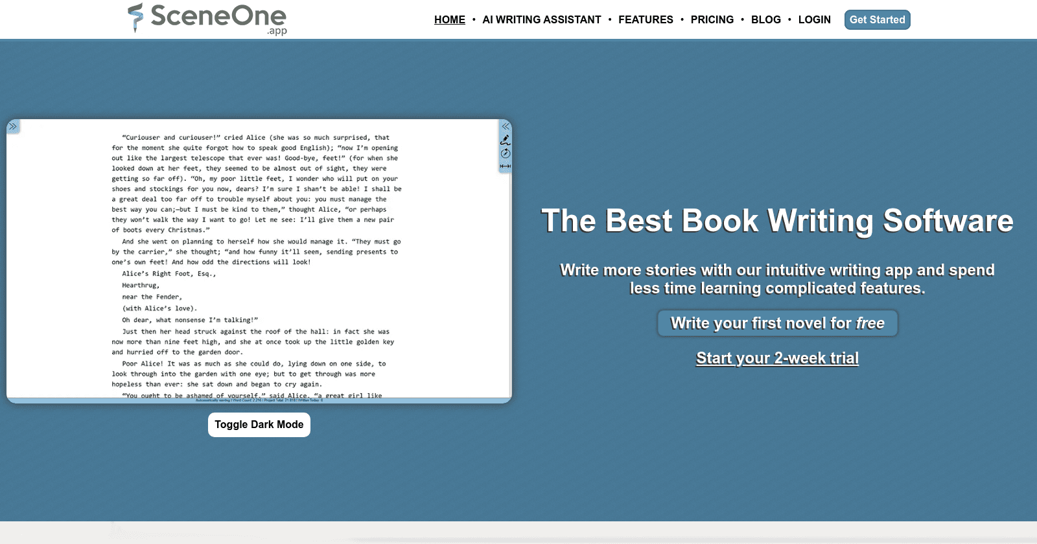Click the line 'near the Fender,'

tap(152, 297)
